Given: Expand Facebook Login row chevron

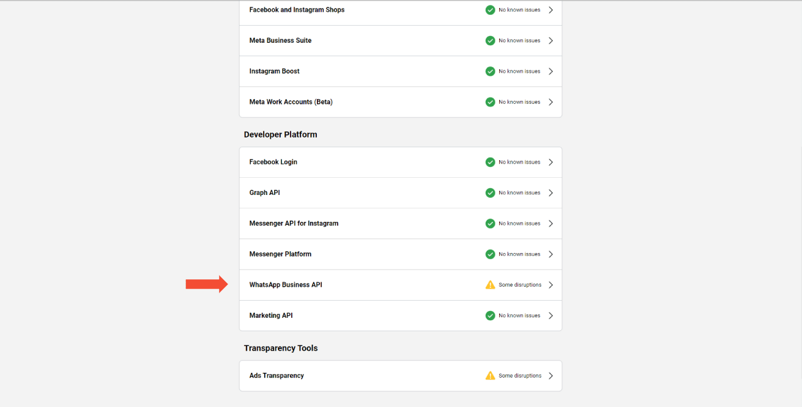Looking at the screenshot, I should point(551,162).
